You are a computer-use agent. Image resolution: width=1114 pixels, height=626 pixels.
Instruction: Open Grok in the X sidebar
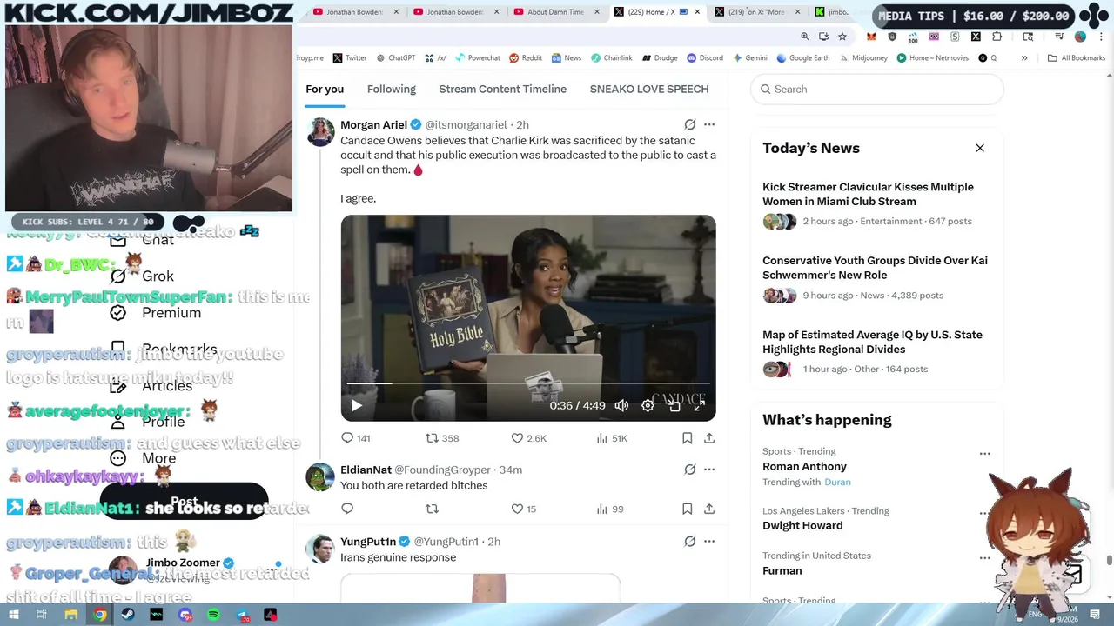point(142,276)
